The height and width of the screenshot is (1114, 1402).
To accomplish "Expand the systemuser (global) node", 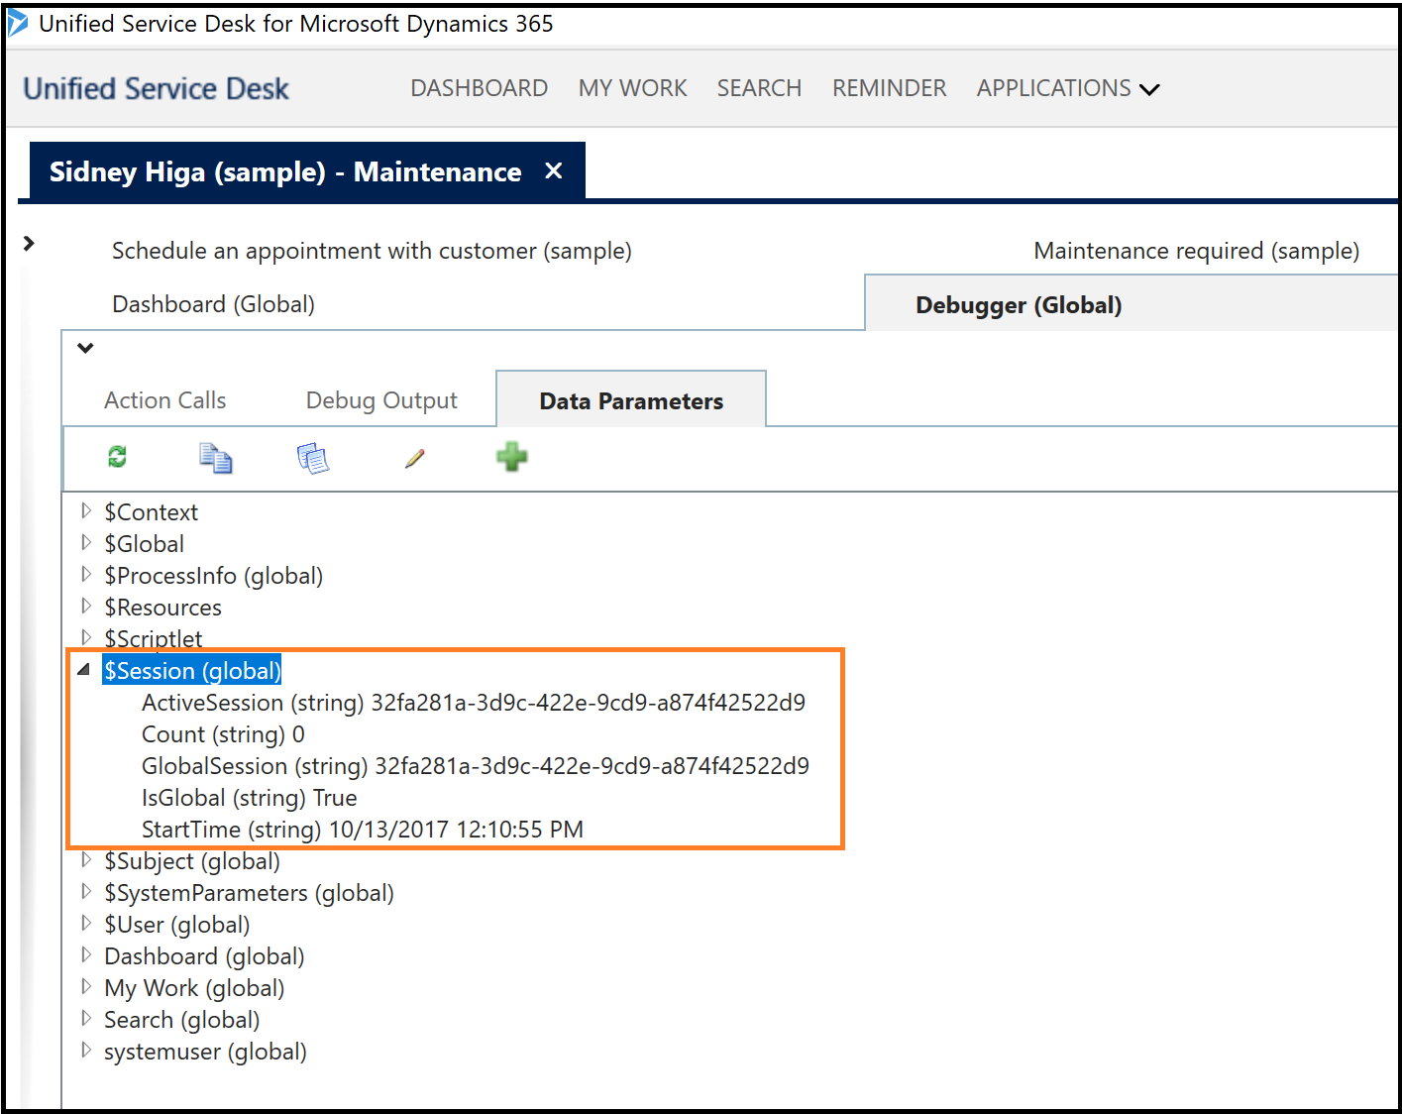I will (86, 1050).
